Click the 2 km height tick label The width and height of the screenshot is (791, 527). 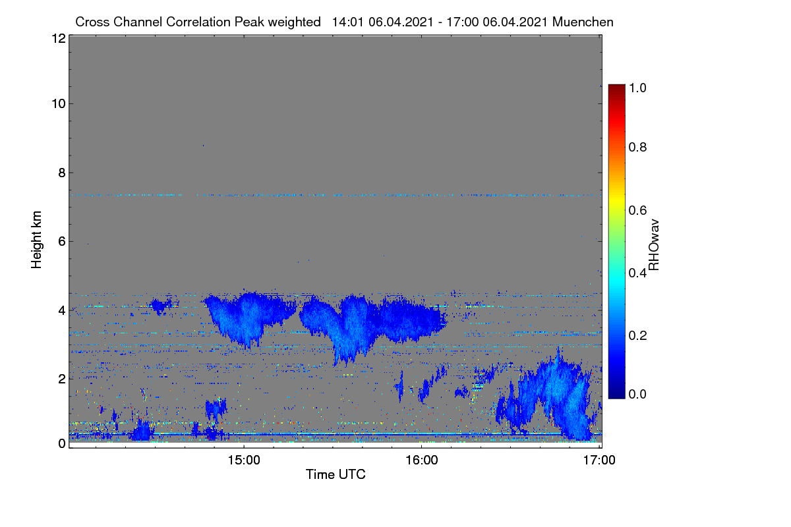(61, 378)
